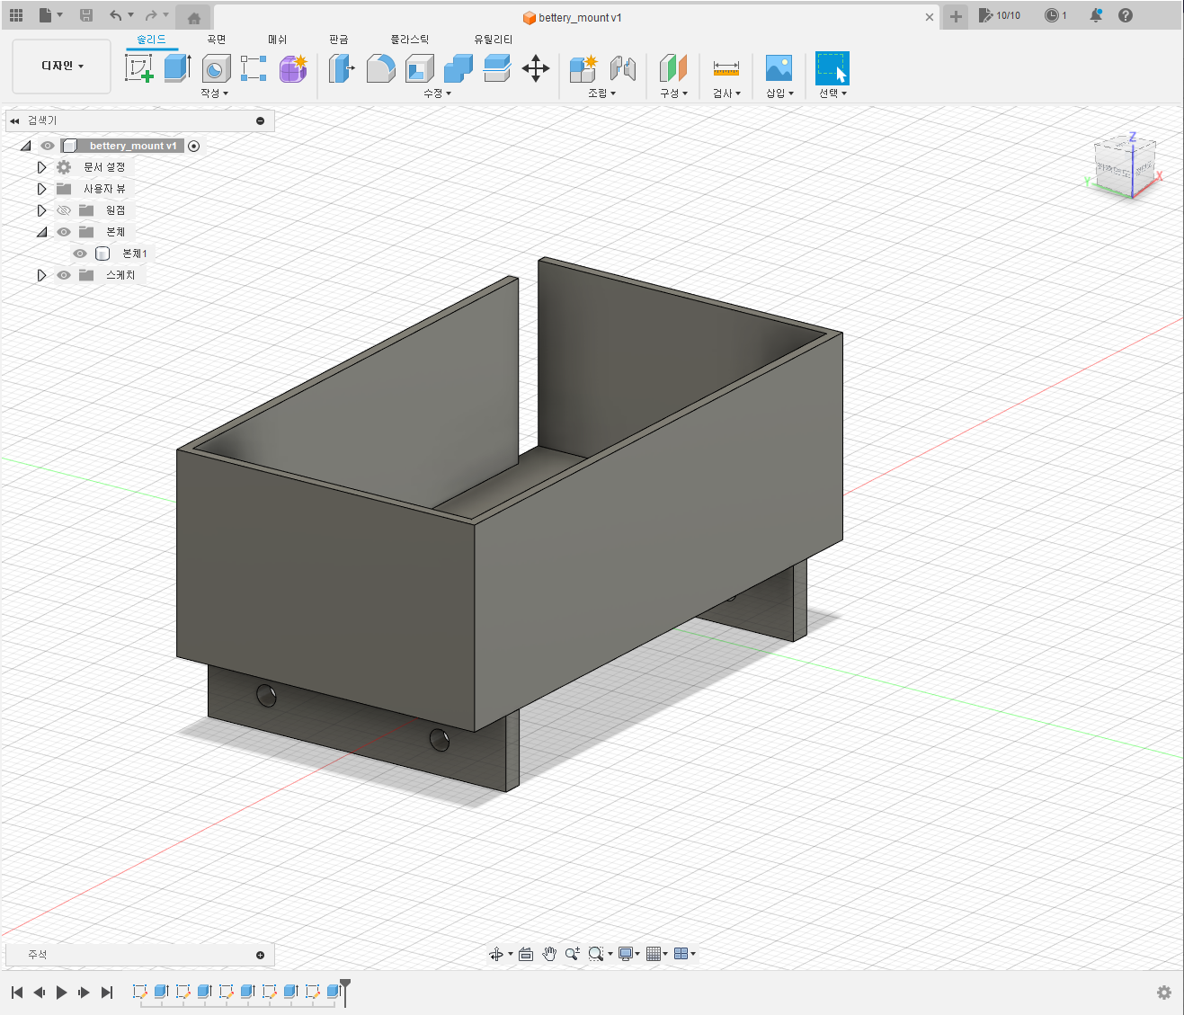Open timeline settings gear
The width and height of the screenshot is (1184, 1015).
(x=1164, y=993)
